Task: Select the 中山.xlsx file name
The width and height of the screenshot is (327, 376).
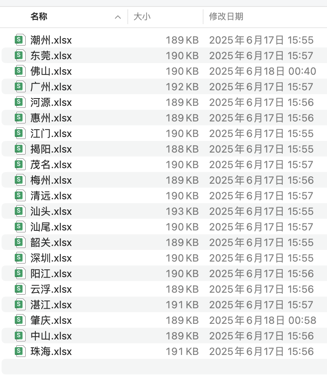Action: 51,336
